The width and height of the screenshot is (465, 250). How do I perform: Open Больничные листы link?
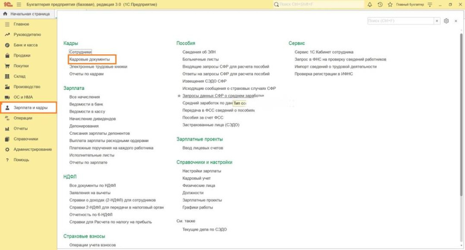pyautogui.click(x=200, y=59)
